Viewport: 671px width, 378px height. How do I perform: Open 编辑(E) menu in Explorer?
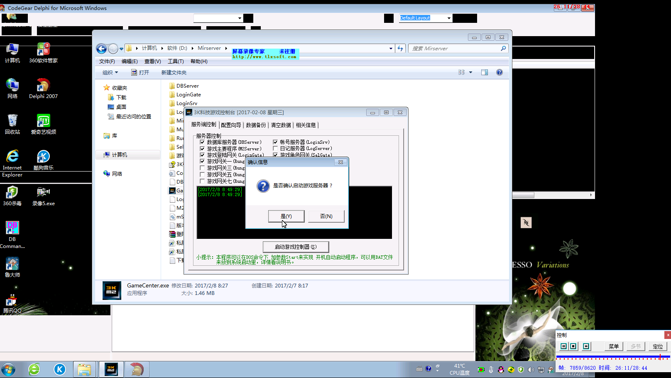pos(130,61)
